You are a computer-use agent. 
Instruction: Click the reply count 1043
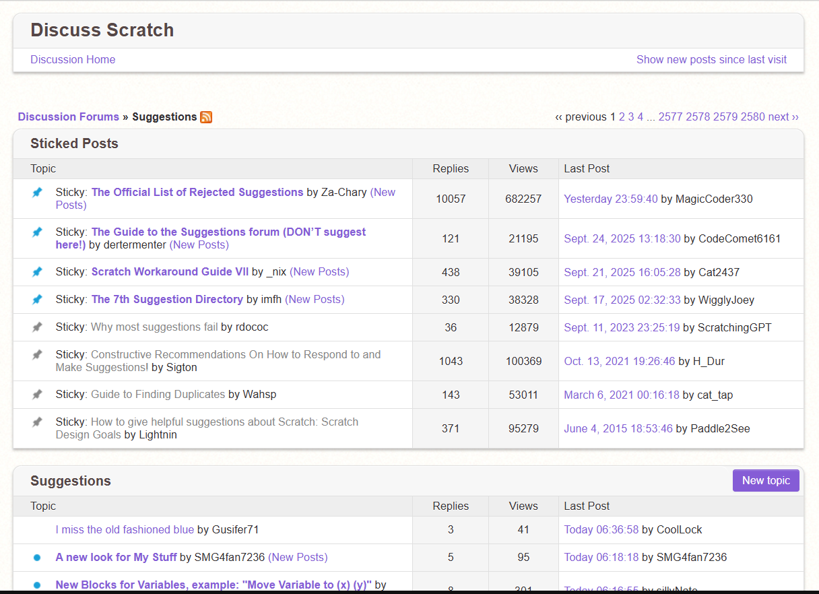click(451, 361)
